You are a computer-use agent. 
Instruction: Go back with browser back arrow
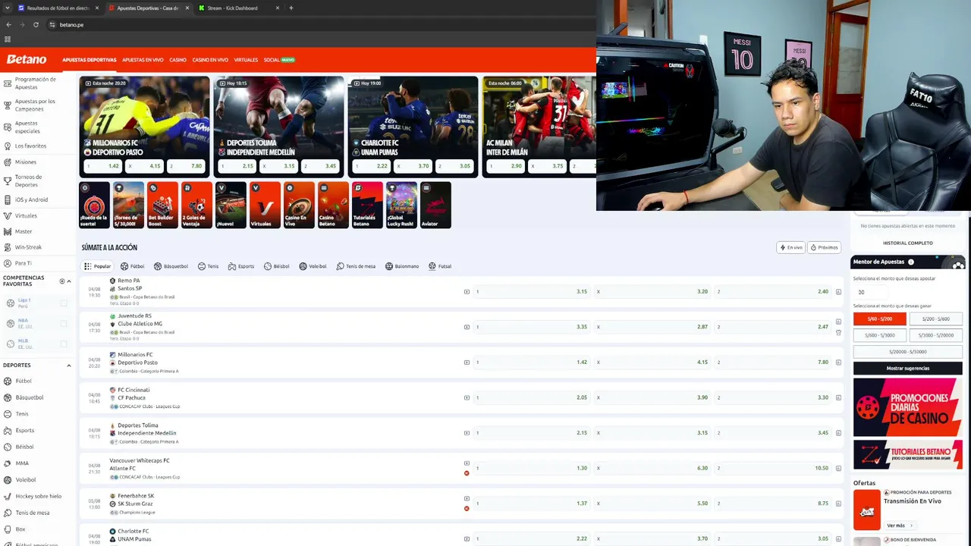pyautogui.click(x=8, y=24)
